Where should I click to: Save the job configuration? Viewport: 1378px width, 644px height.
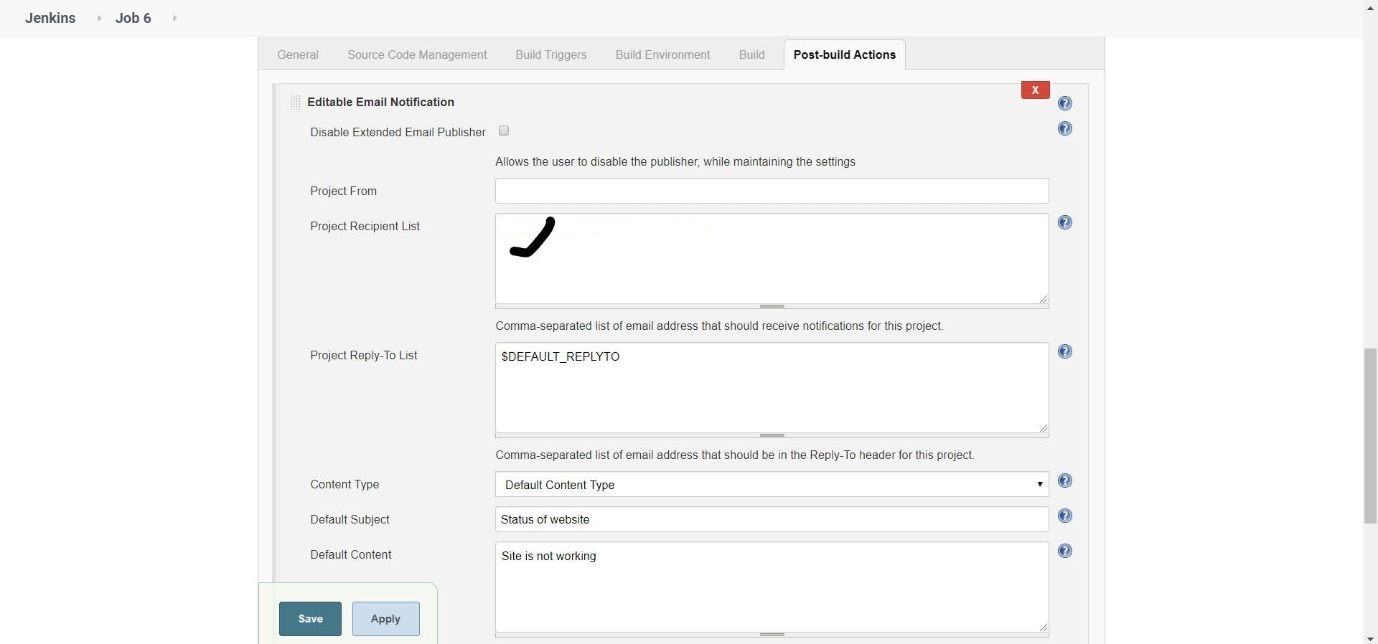pyautogui.click(x=310, y=619)
